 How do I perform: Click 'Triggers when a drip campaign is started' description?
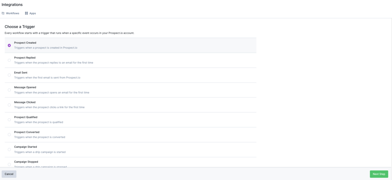point(40,152)
